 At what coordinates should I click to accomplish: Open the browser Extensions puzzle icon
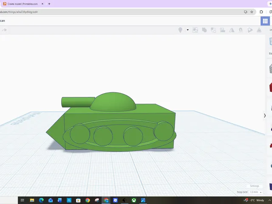(261, 12)
